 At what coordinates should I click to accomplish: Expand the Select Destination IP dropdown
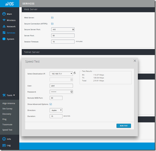coord(61,74)
